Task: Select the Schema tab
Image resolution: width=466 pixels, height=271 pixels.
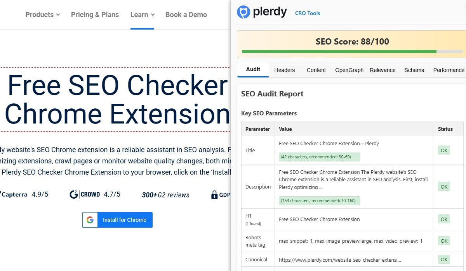Action: pyautogui.click(x=414, y=70)
